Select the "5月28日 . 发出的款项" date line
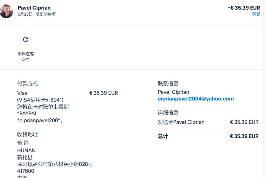Image resolution: width=267 pixels, height=178 pixels. coord(37,14)
